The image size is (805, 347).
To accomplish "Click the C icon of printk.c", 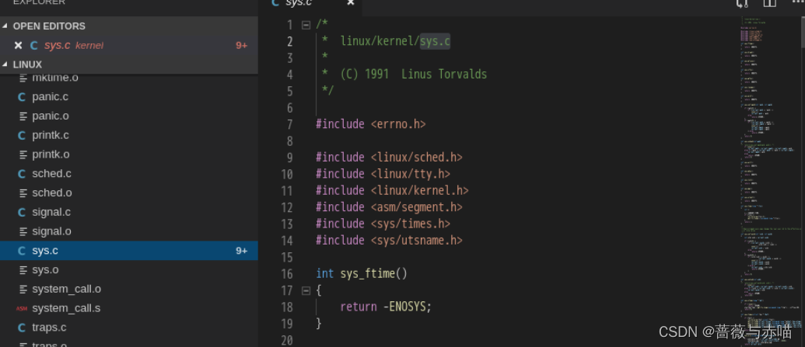I will 22,135.
